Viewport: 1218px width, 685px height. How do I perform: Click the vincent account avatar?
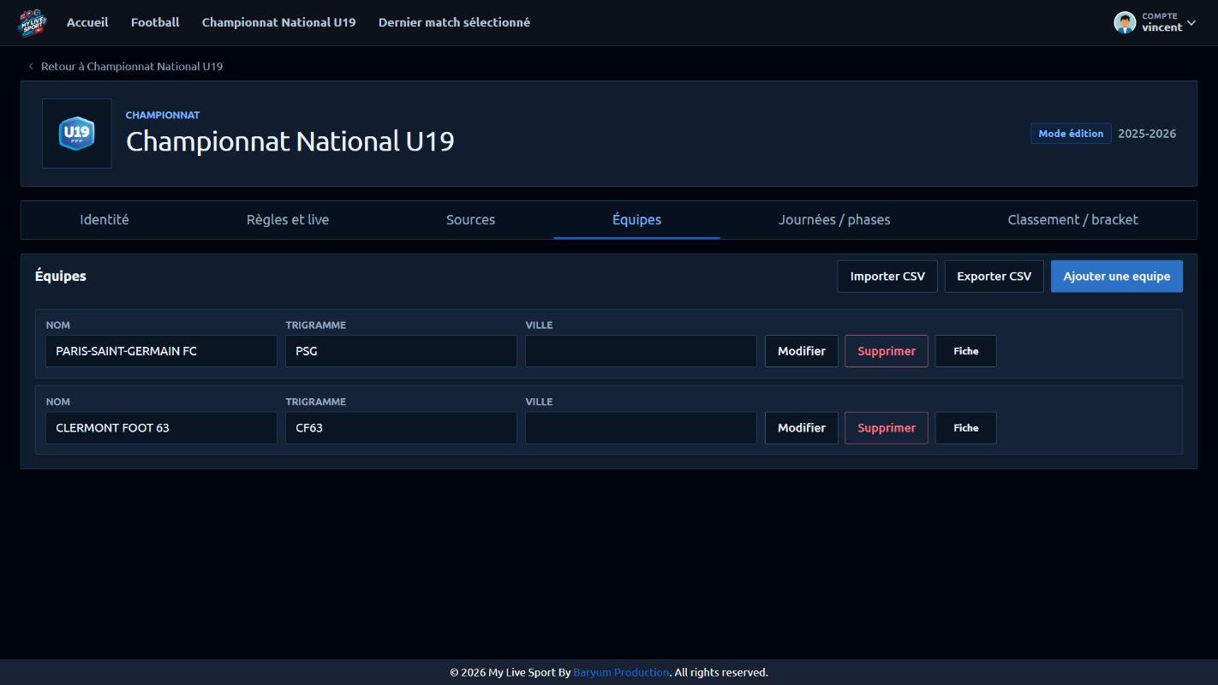tap(1125, 23)
